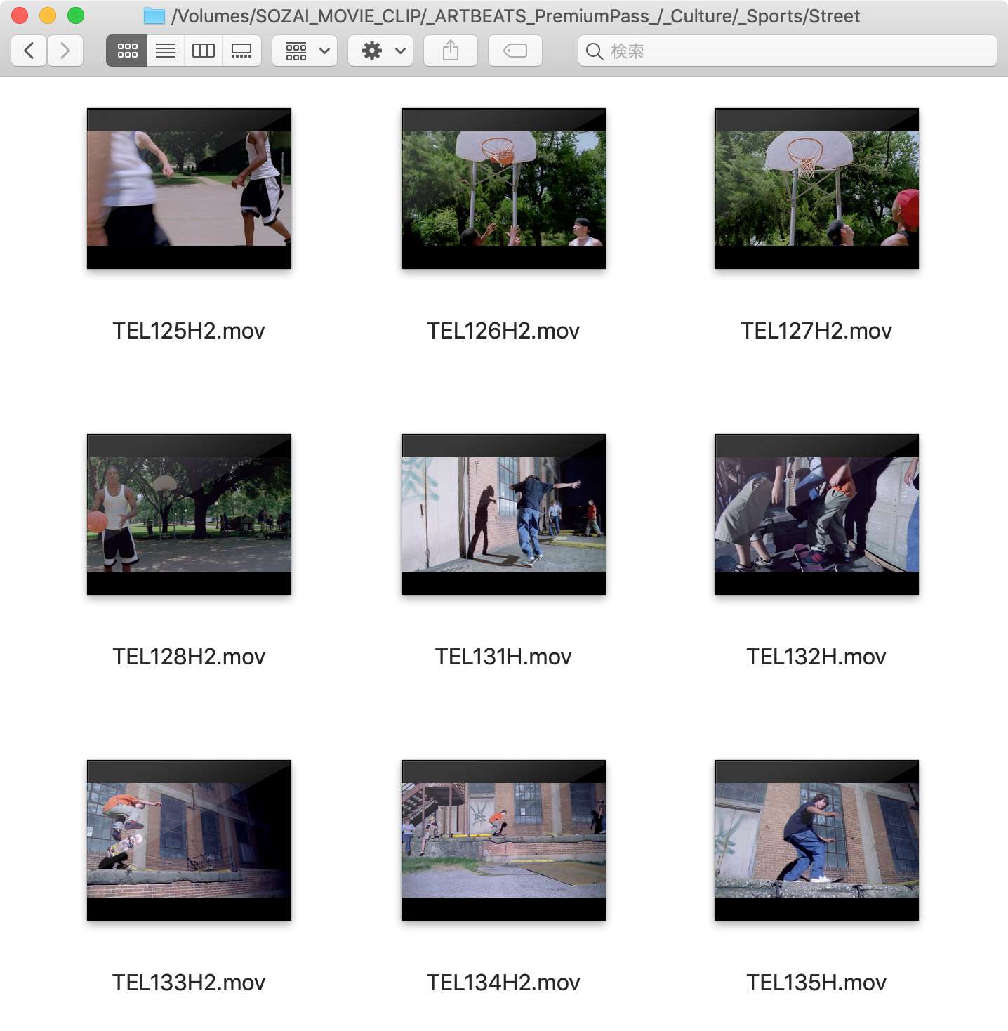Zoom the Finder window with green button
The height and width of the screenshot is (1031, 1008).
tap(76, 15)
